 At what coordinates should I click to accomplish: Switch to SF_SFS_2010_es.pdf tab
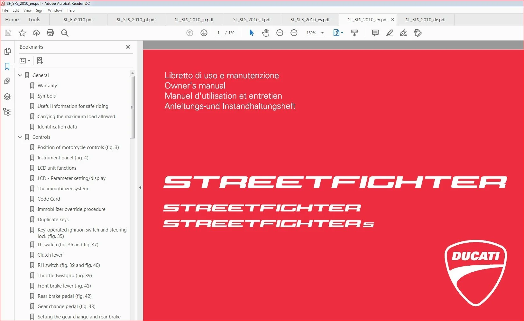(310, 20)
